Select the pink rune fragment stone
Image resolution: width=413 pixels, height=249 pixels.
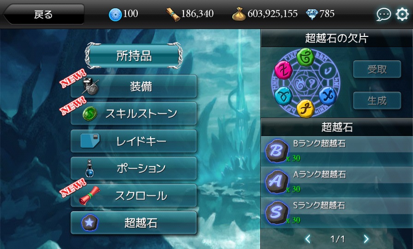pyautogui.click(x=283, y=71)
